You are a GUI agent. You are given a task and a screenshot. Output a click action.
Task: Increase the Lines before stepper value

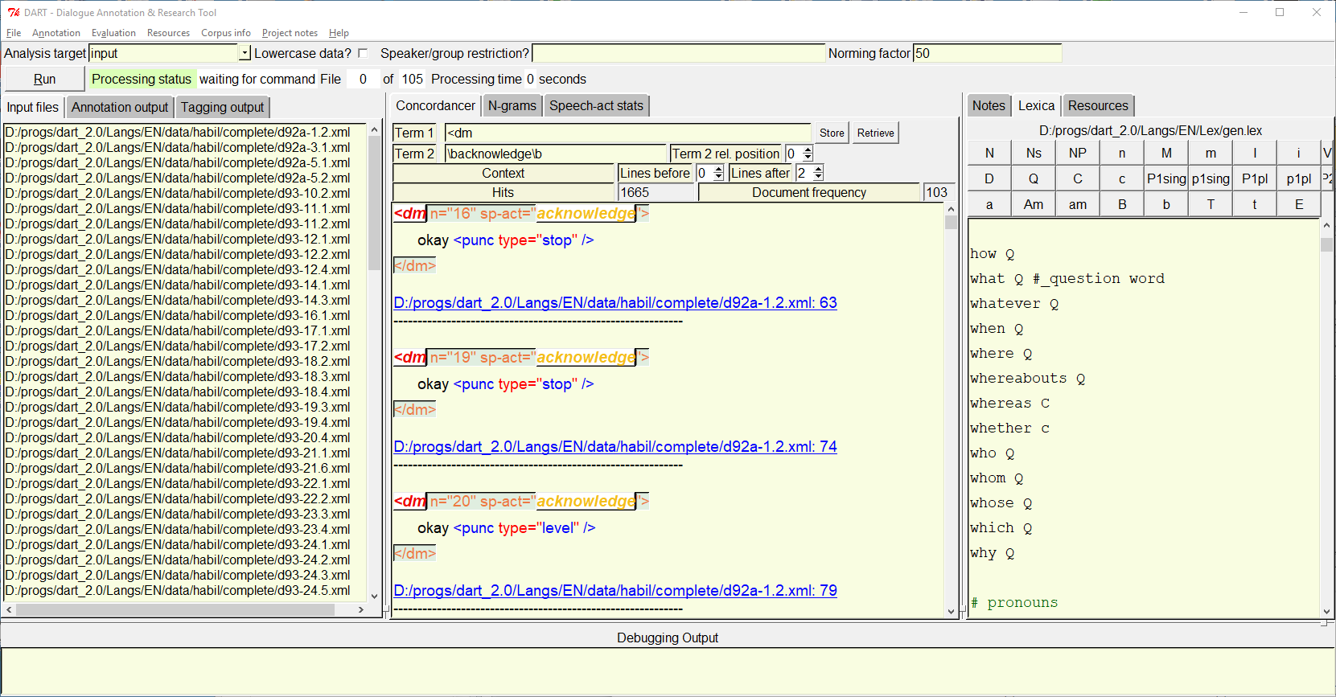coord(718,169)
